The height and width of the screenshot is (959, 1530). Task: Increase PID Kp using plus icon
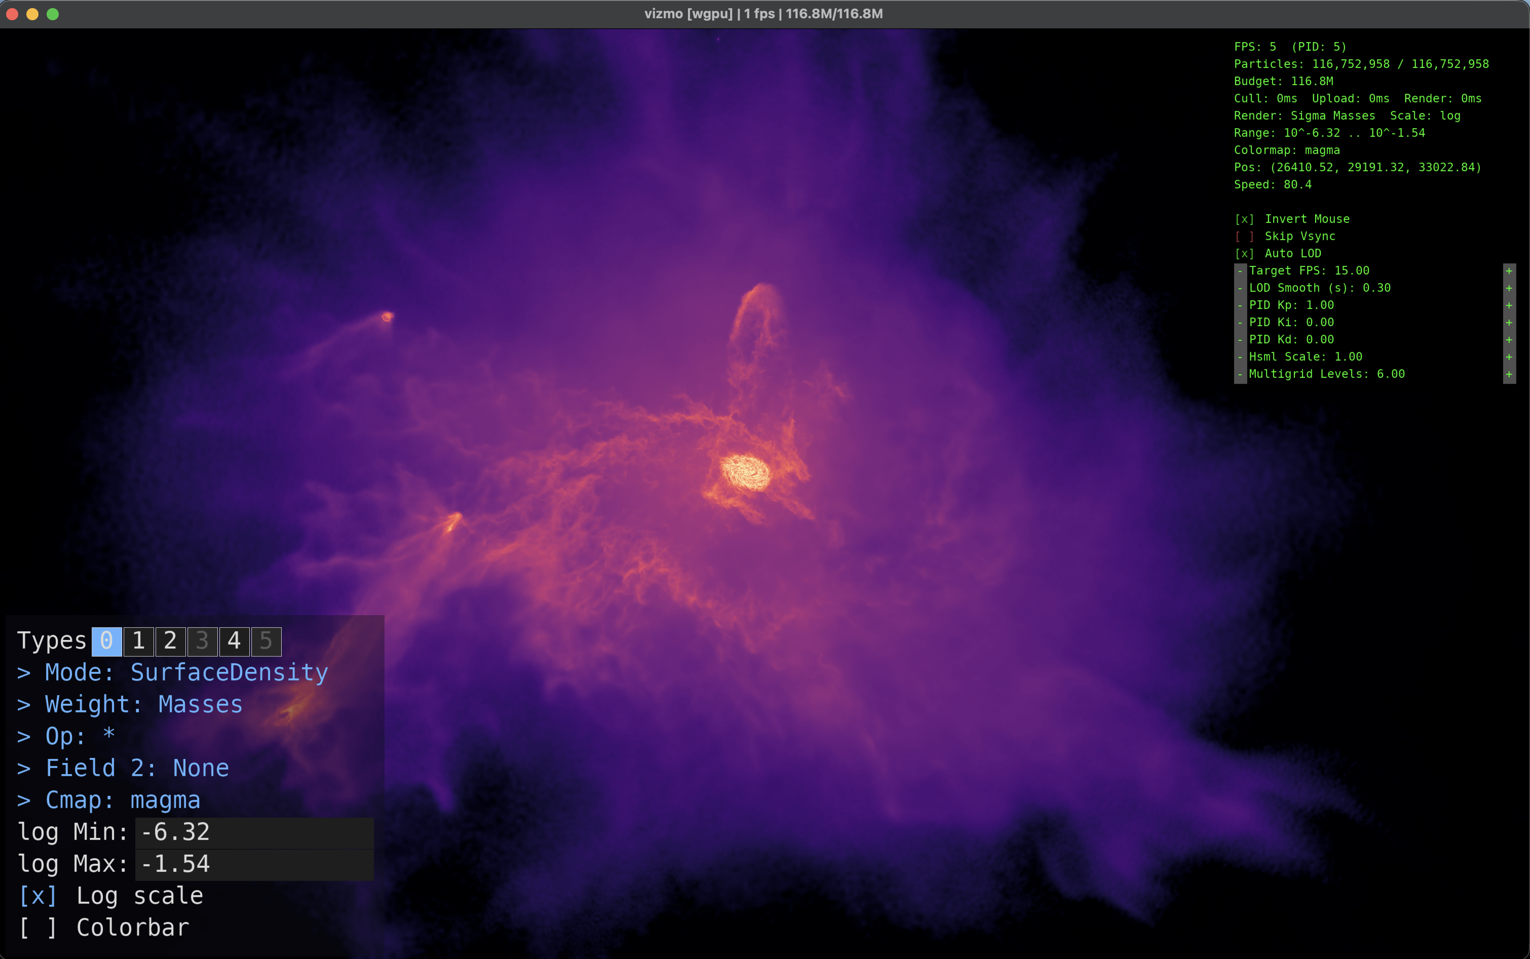pos(1509,305)
